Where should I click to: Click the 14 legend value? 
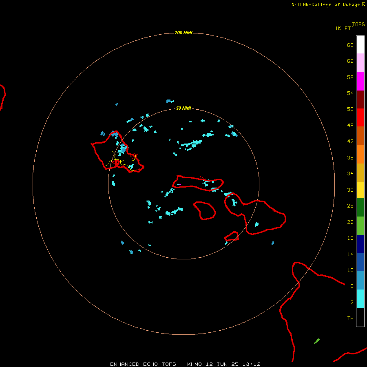(x=350, y=254)
